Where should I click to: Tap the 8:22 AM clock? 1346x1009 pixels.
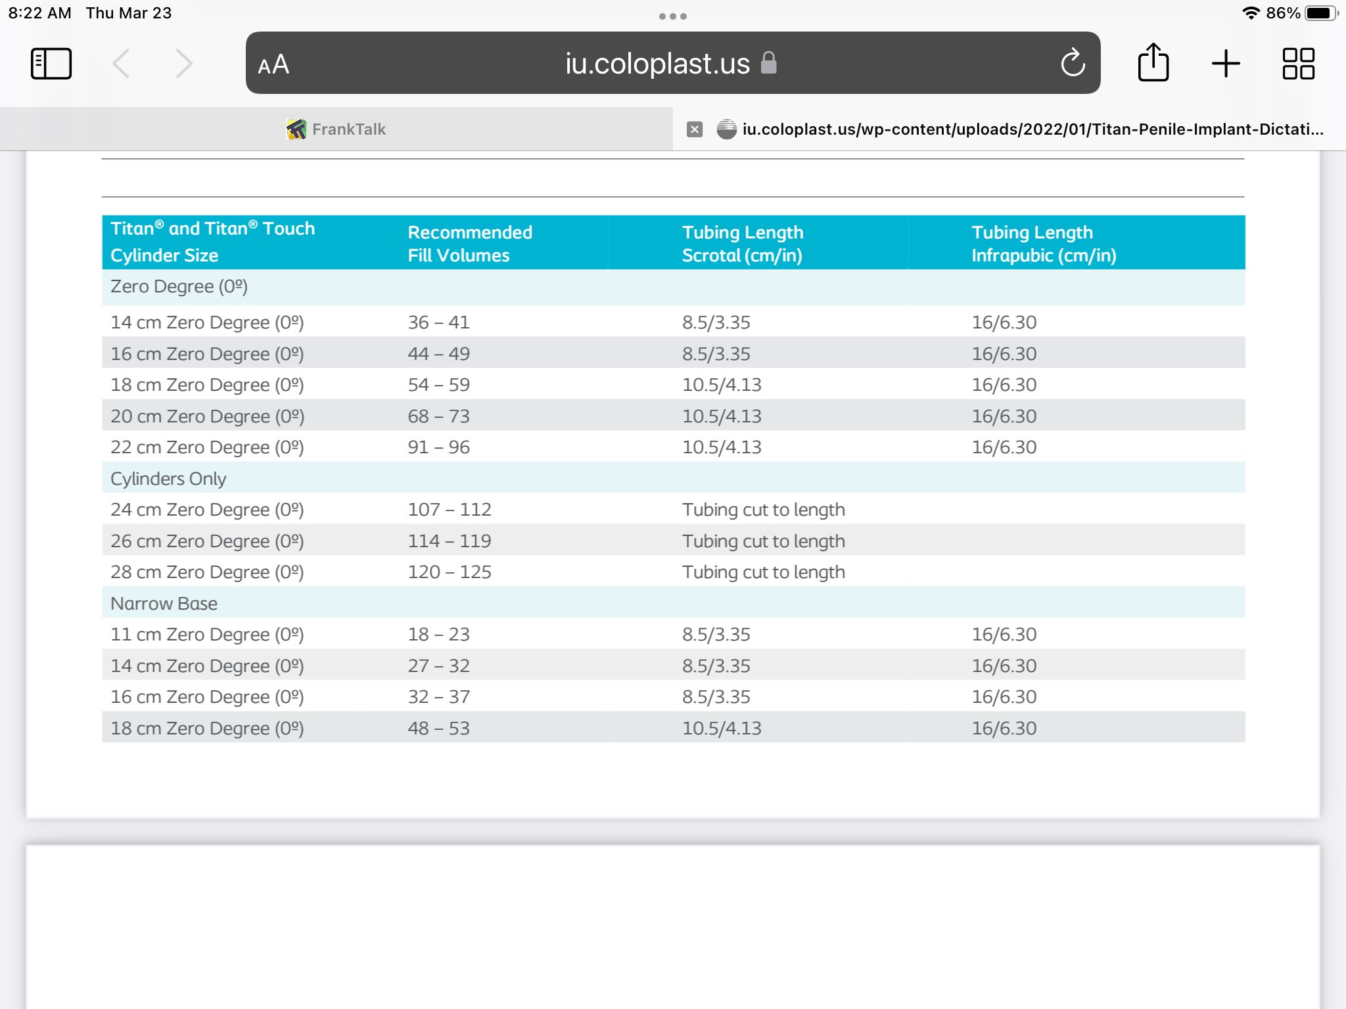[x=40, y=13]
